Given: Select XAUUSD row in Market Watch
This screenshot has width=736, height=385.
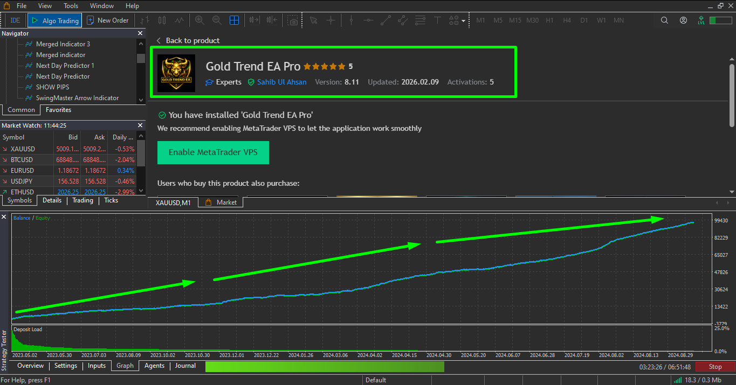Looking at the screenshot, I should click(x=68, y=149).
